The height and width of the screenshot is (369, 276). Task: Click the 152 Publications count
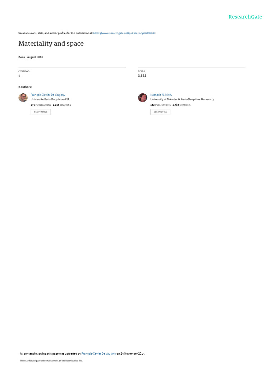pos(161,105)
